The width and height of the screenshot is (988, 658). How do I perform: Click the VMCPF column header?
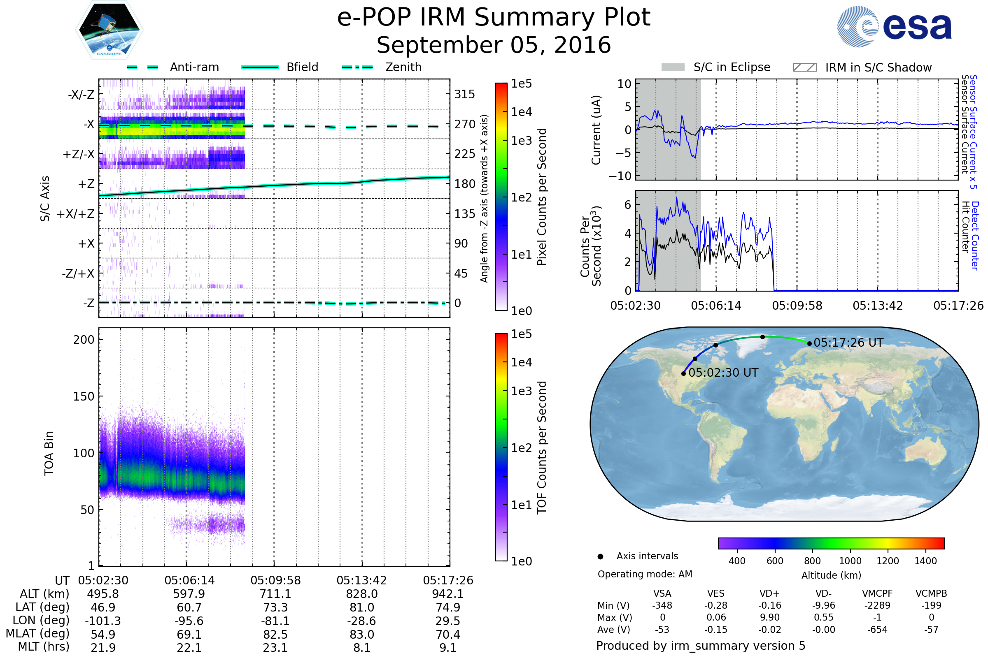coord(877,594)
